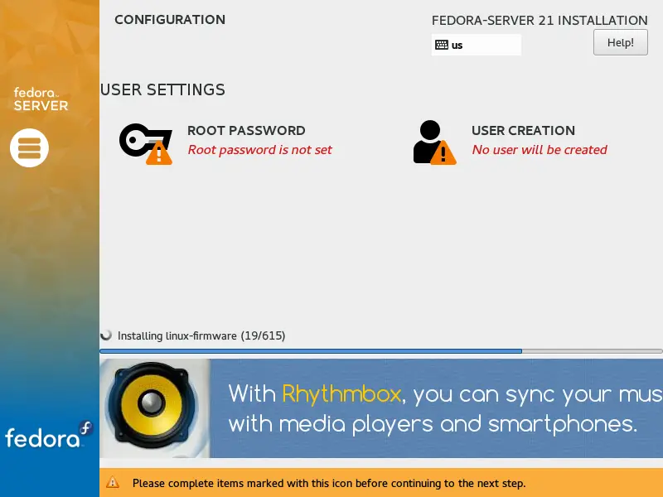The height and width of the screenshot is (497, 663).
Task: Click the 'Please complete items marked' warning message
Action: coord(329,483)
